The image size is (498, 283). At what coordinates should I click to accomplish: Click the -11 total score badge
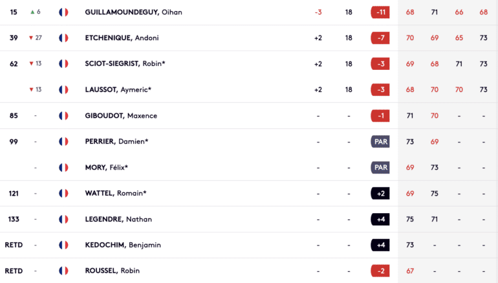380,12
